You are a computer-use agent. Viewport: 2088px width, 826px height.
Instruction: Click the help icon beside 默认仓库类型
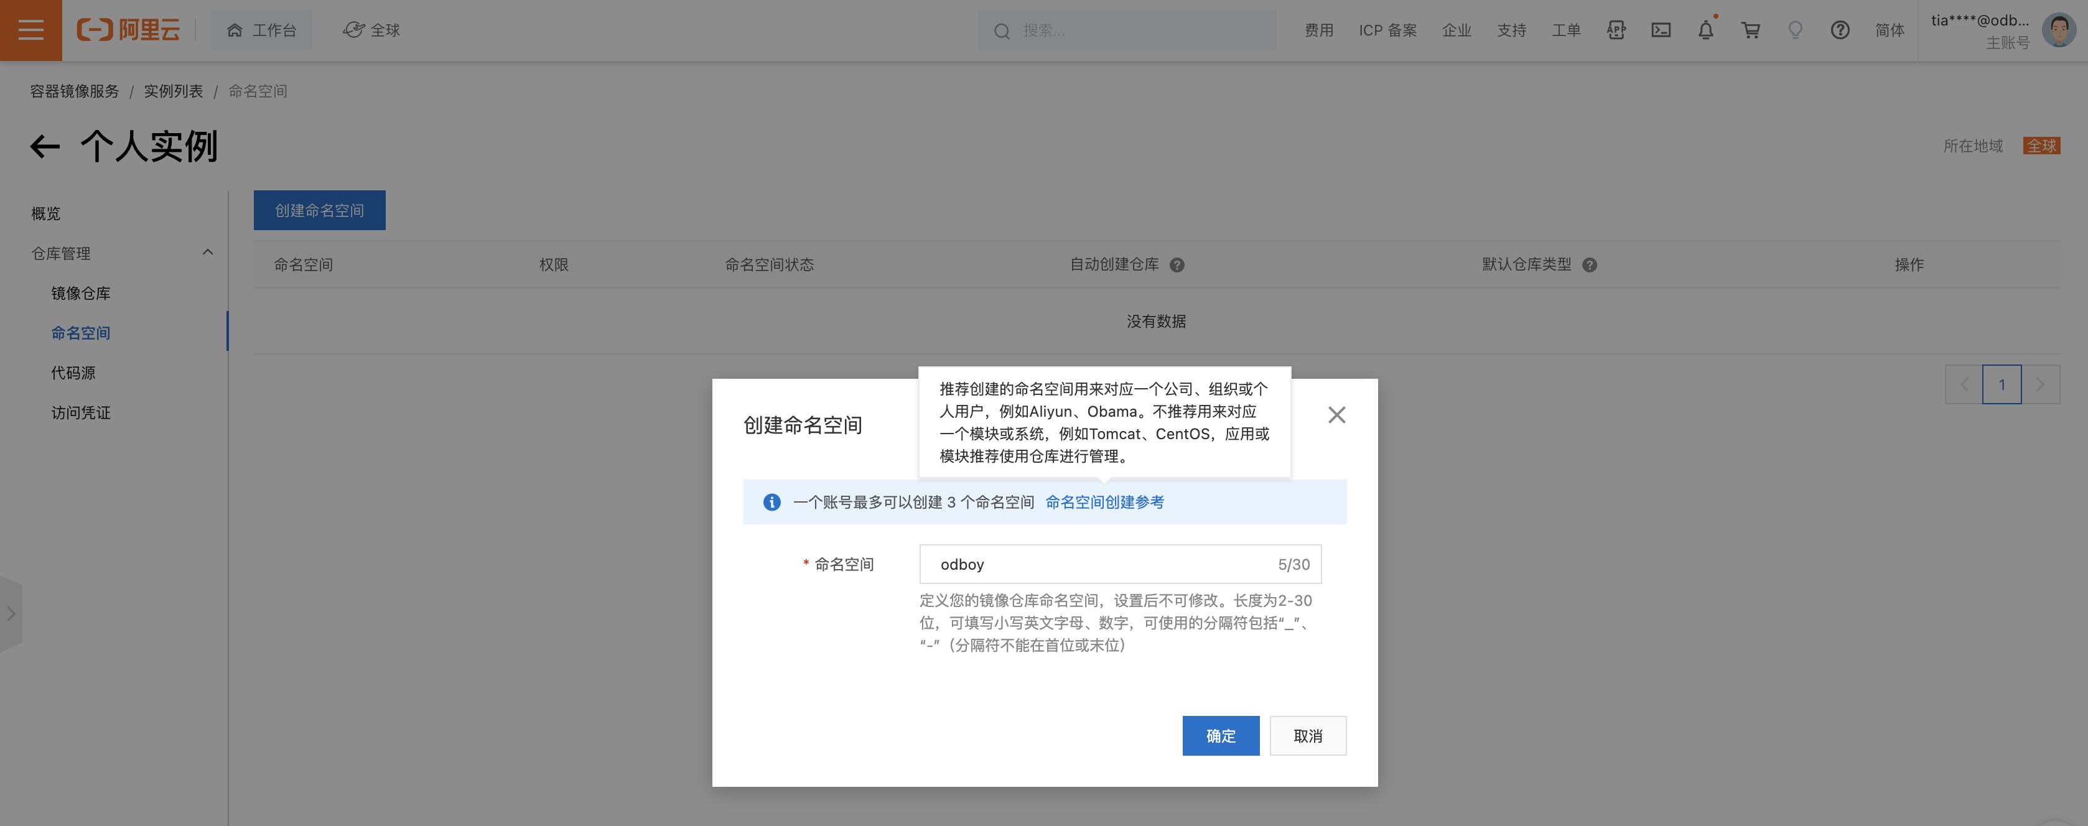click(x=1590, y=265)
